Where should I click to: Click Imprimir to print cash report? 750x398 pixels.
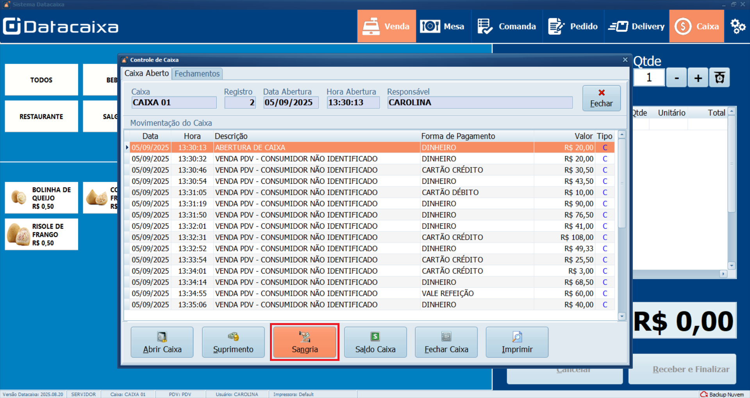pos(517,342)
